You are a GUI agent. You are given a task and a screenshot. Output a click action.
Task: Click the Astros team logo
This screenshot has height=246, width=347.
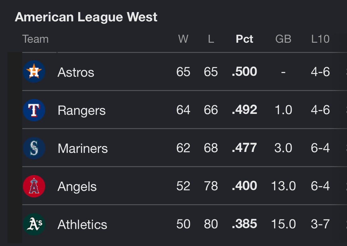click(x=34, y=71)
